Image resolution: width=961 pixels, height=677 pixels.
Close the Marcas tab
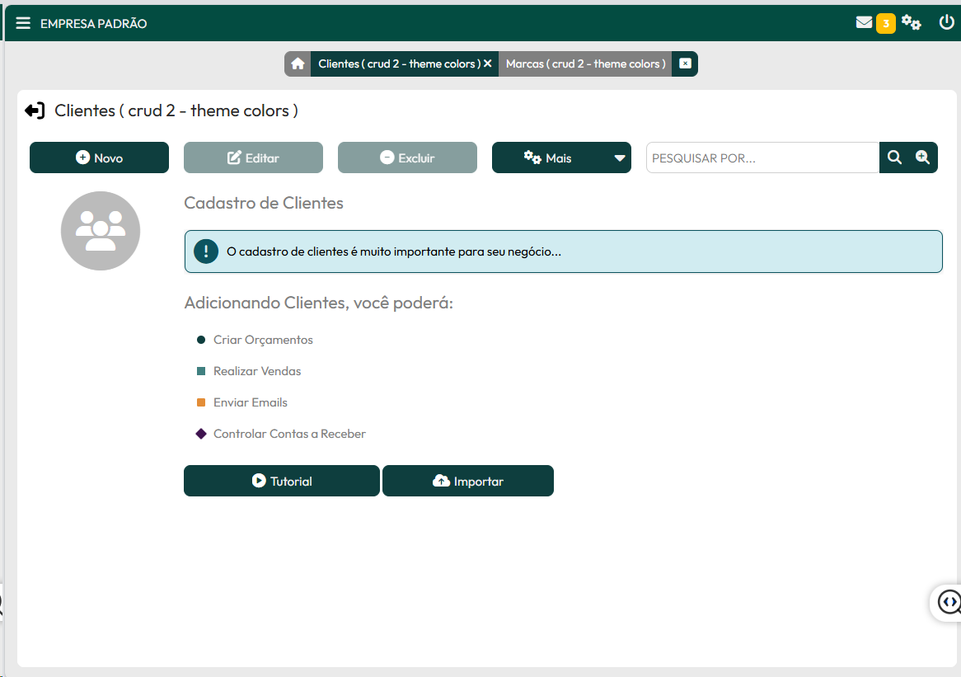pyautogui.click(x=685, y=64)
